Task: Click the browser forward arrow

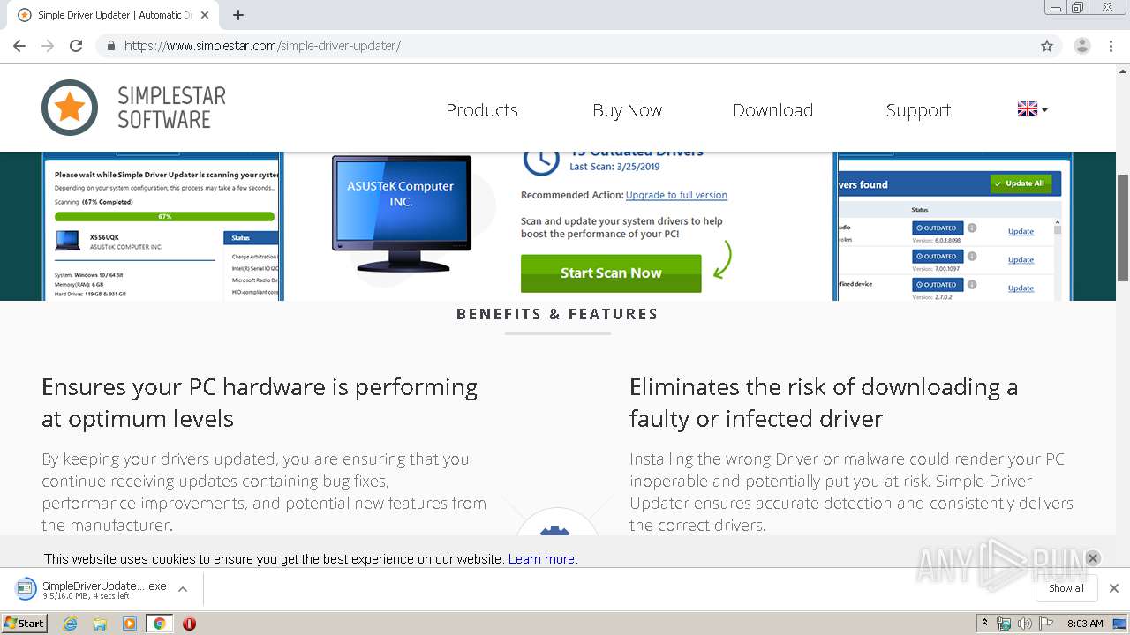Action: click(48, 46)
